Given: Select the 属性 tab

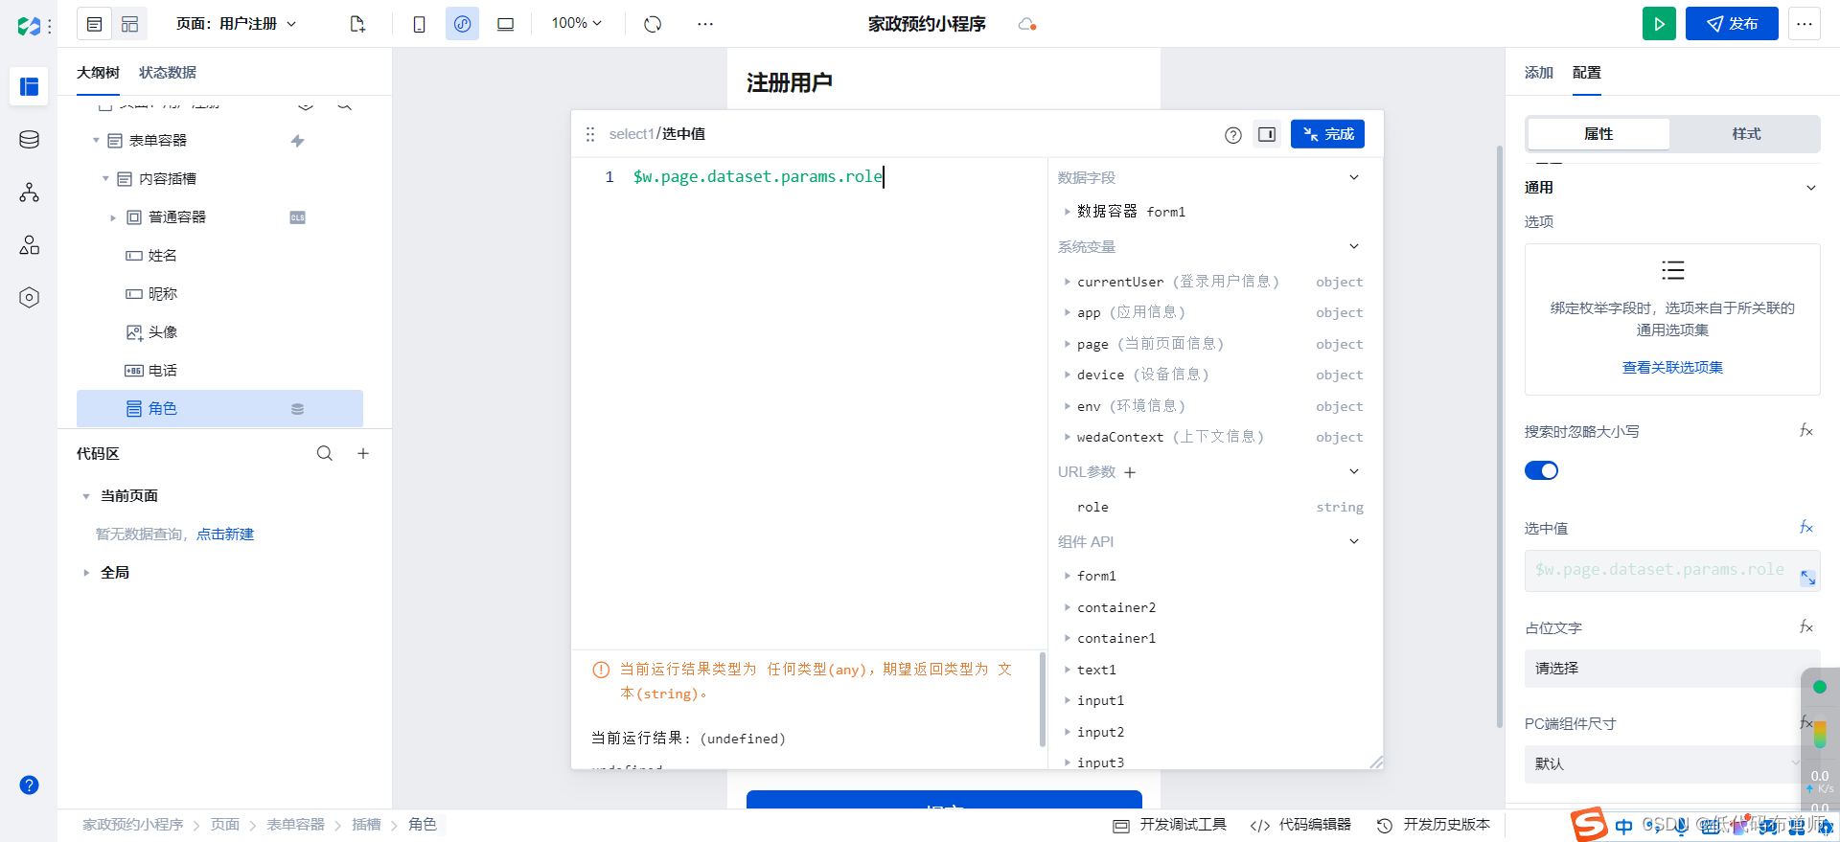Looking at the screenshot, I should point(1598,134).
